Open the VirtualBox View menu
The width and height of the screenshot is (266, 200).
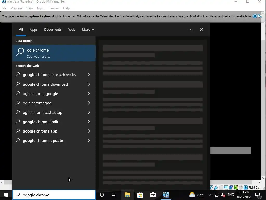point(30,8)
